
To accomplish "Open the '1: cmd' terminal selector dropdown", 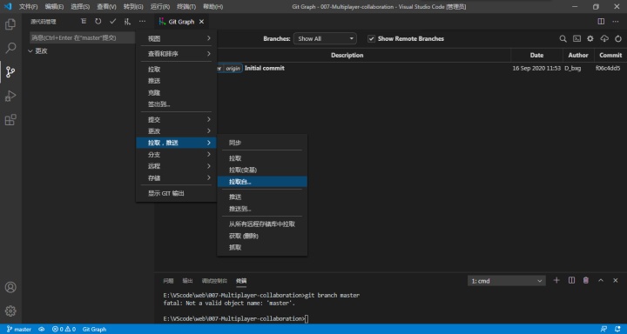I will coord(507,281).
